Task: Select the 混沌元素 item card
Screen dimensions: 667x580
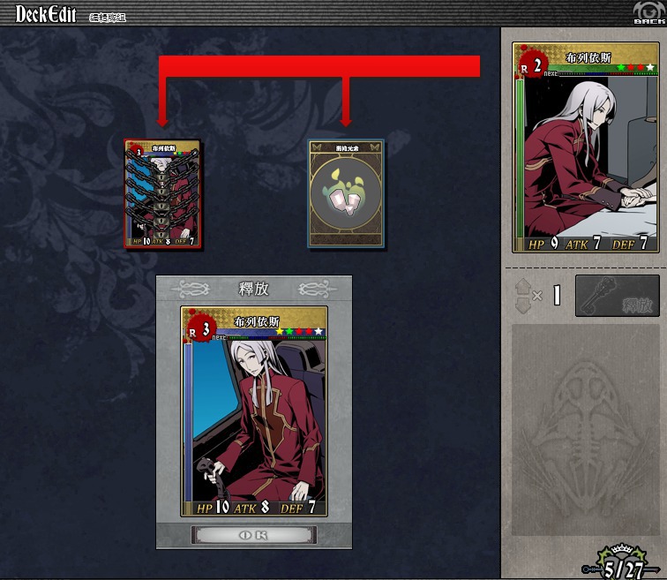Action: click(346, 193)
